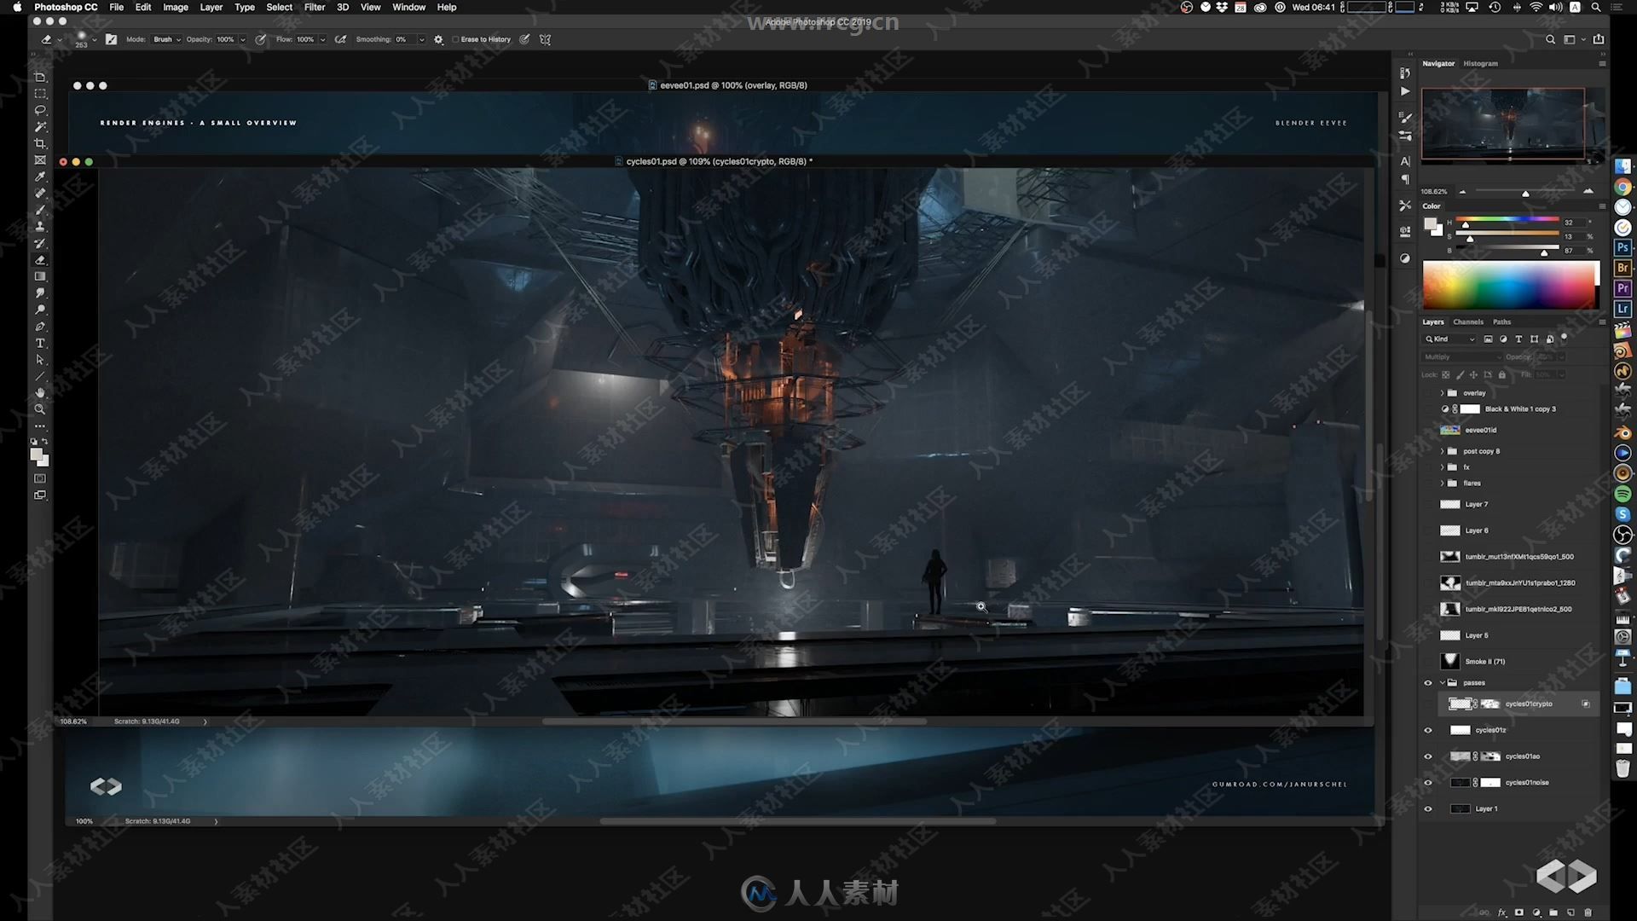1637x921 pixels.
Task: Switch to the Channels tab
Action: (x=1468, y=321)
